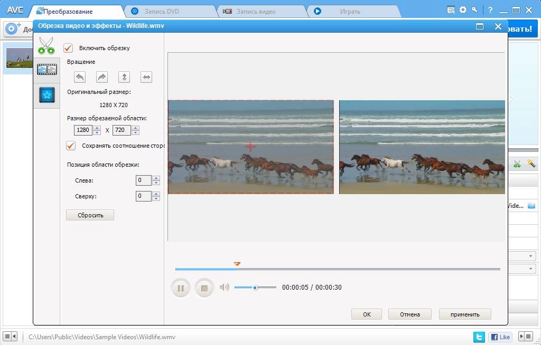Increase Сверху position with up stepper
541x345 pixels.
(156, 194)
